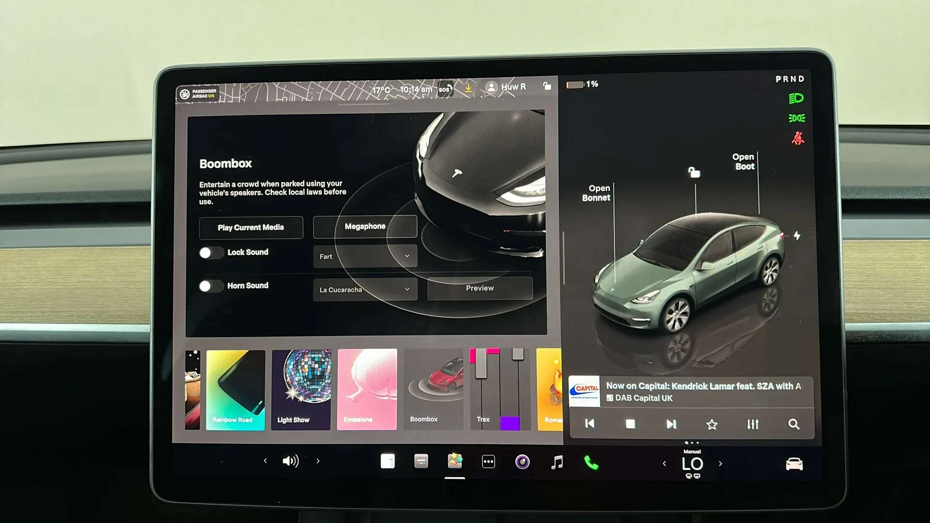This screenshot has width=930, height=523.
Task: Toggle the Horn Sound switch
Action: coord(211,286)
